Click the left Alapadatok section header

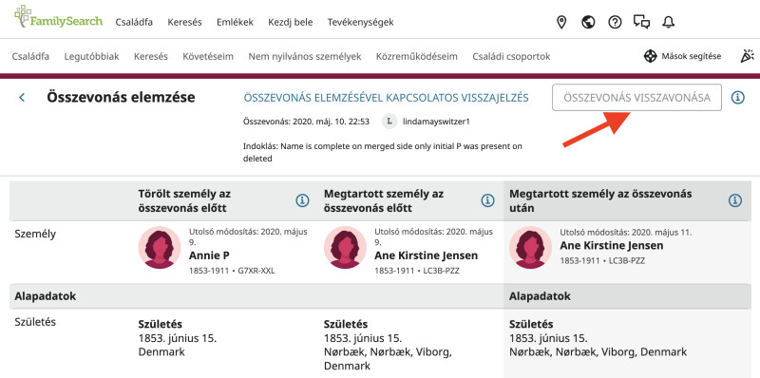[x=45, y=296]
